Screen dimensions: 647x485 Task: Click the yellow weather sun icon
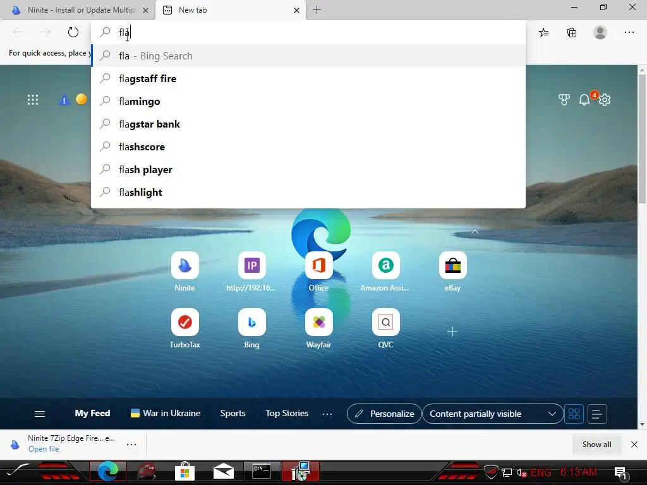pos(82,99)
